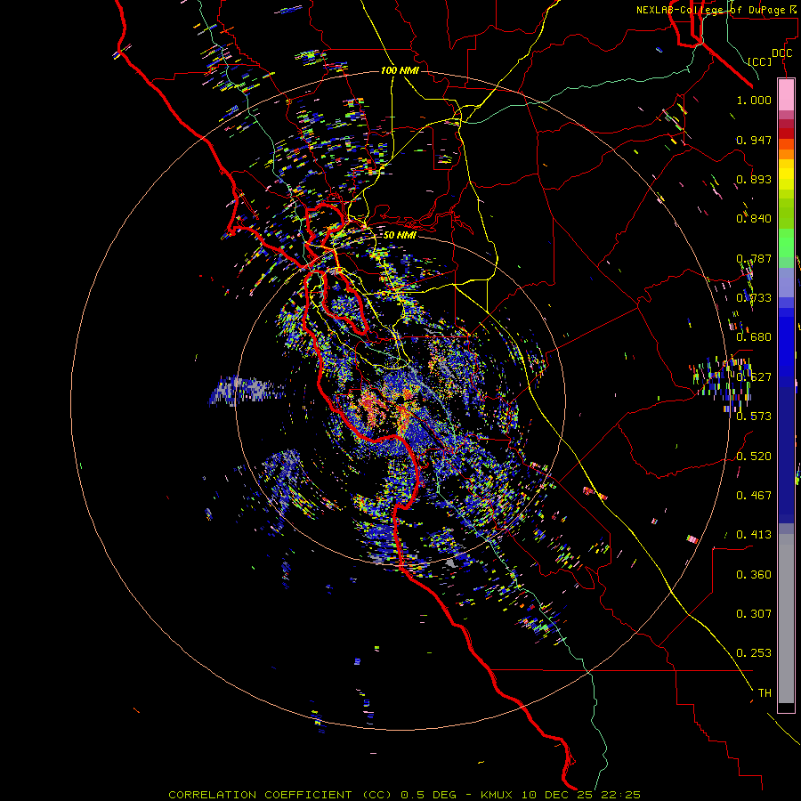Select the 0.947 scale value
This screenshot has height=801, width=801.
[x=754, y=140]
